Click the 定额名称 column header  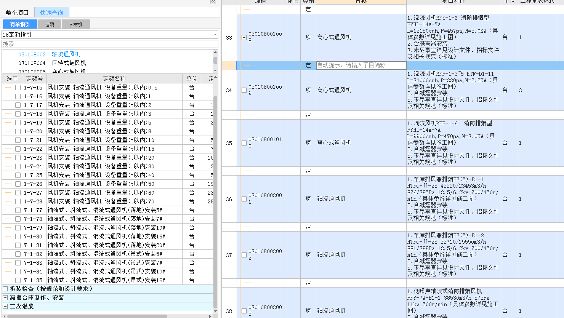(x=114, y=79)
